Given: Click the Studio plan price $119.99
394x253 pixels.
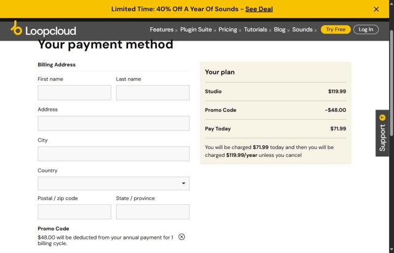Looking at the screenshot, I should coord(337,92).
